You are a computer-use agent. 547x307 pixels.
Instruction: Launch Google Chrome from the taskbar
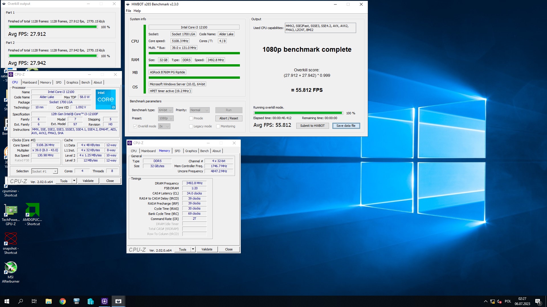62,301
